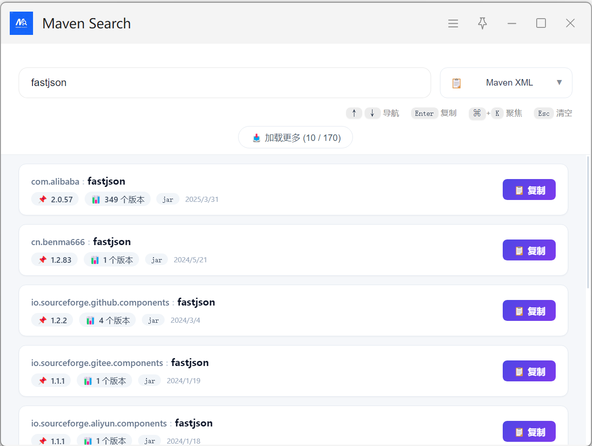Screen dimensions: 592x446
Task: Click 1.1.1 badge in aliyun.components row
Action: coord(51,440)
